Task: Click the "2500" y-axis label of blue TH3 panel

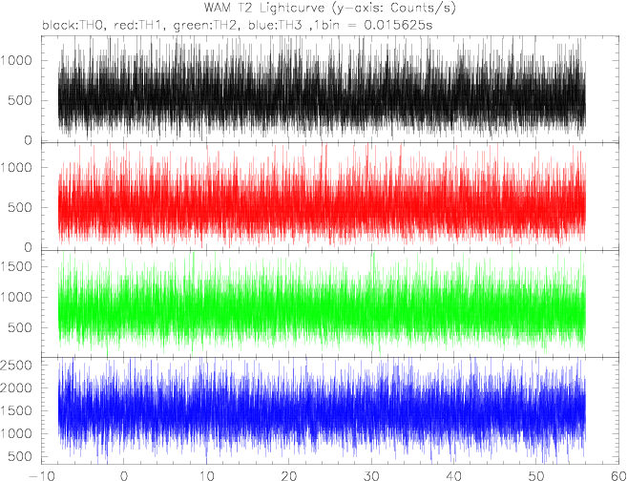Action: click(x=16, y=366)
